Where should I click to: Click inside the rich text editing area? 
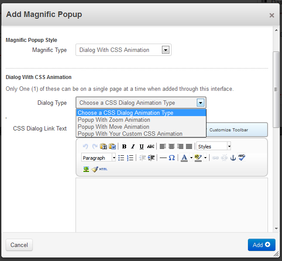coord(172,205)
